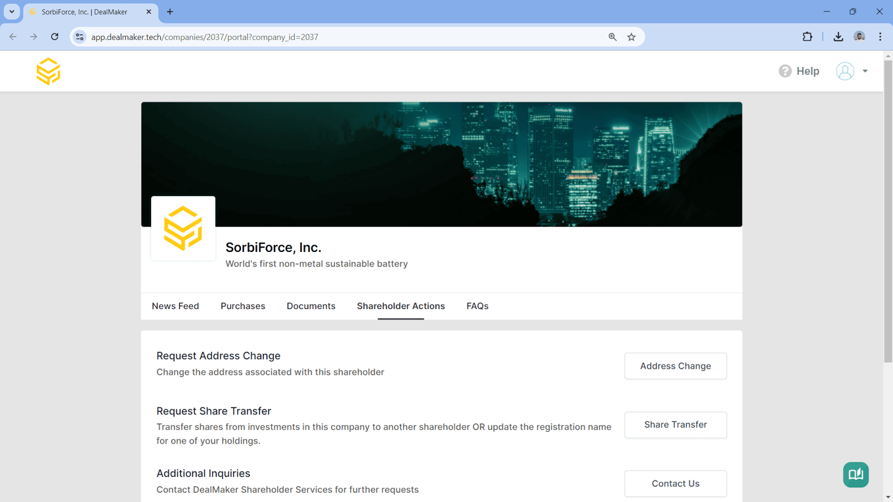This screenshot has height=502, width=893.
Task: Click the address bar URL
Action: click(x=205, y=37)
